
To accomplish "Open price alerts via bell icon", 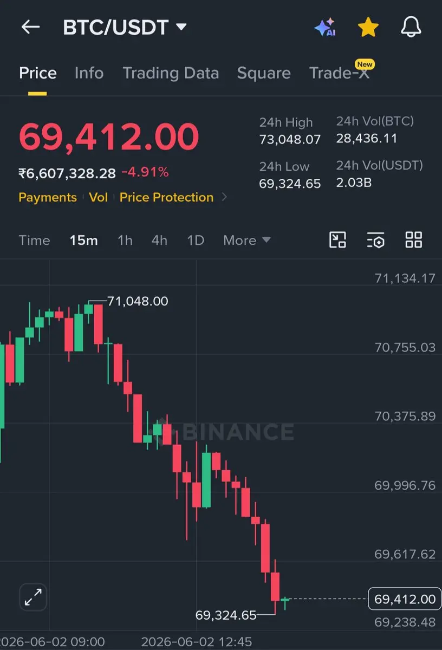I will 411,27.
